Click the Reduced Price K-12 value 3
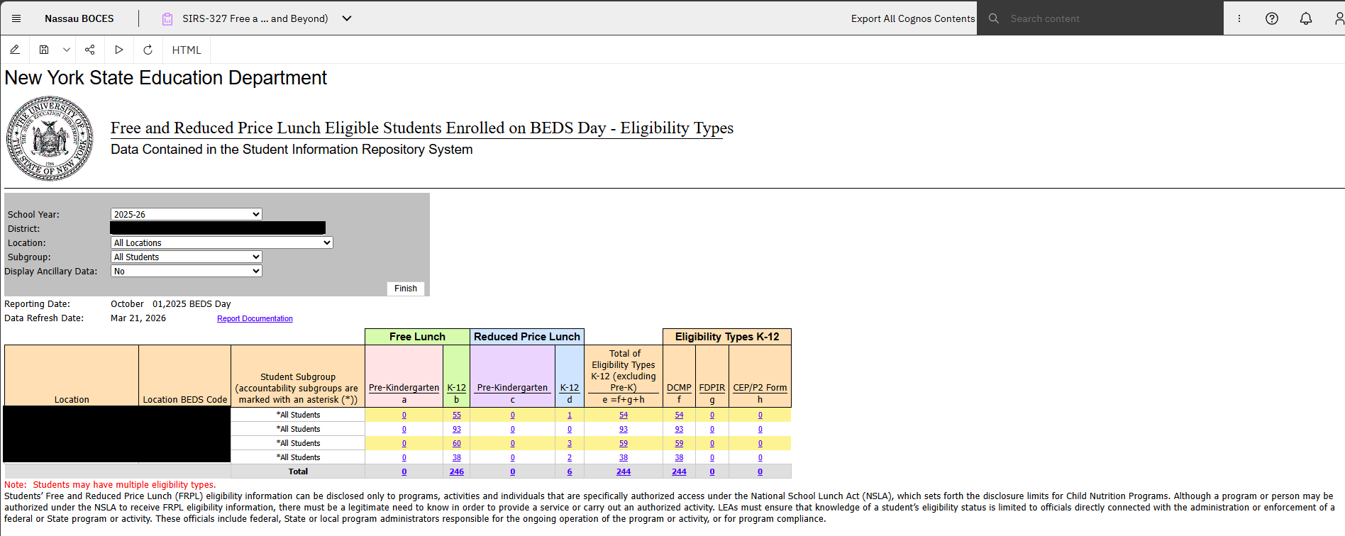This screenshot has width=1345, height=536. [570, 444]
